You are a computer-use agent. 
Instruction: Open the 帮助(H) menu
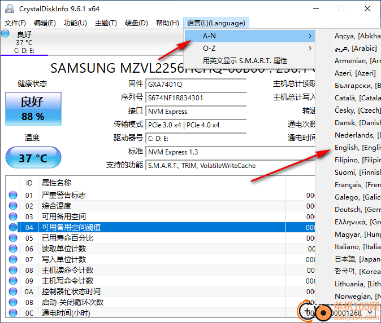167,23
